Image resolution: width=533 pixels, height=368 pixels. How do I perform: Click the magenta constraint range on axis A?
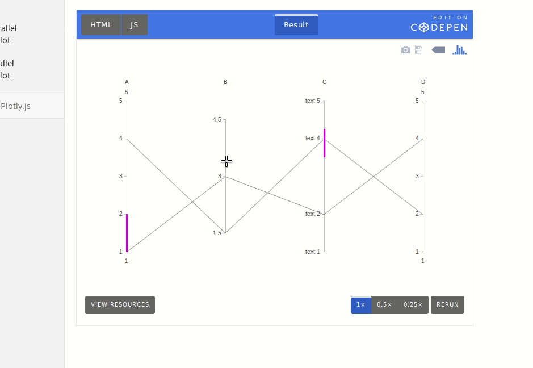[x=127, y=232]
